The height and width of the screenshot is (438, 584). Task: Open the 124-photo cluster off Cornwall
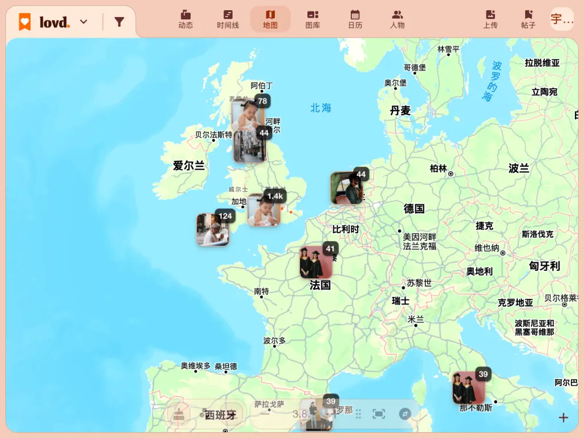(213, 229)
